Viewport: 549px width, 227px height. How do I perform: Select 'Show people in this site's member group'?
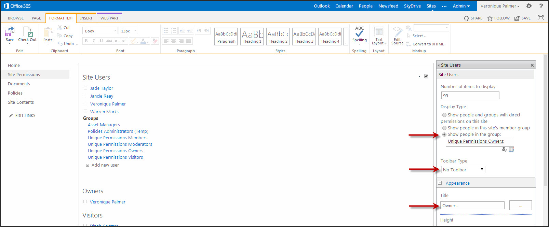click(444, 128)
